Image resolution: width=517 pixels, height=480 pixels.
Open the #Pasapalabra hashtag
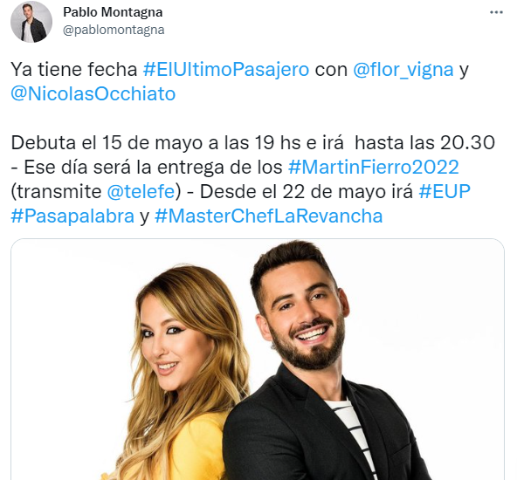(x=72, y=216)
